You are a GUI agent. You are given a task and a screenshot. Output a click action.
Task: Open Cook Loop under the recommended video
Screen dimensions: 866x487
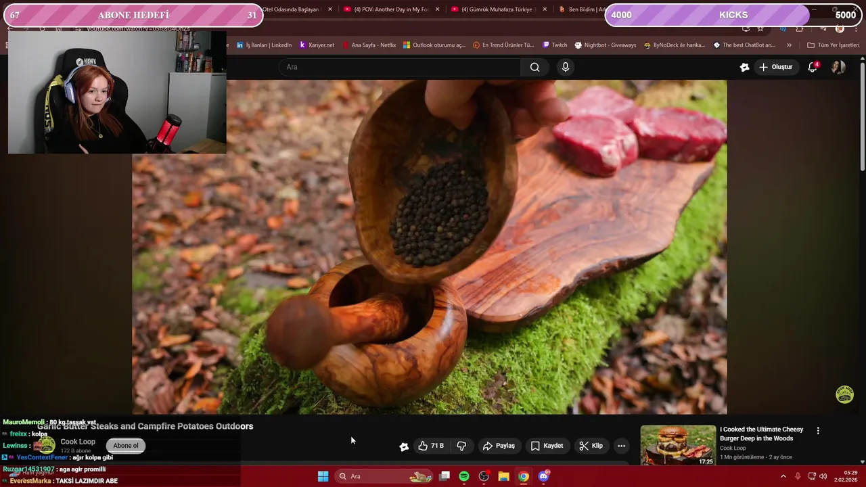[x=733, y=448]
